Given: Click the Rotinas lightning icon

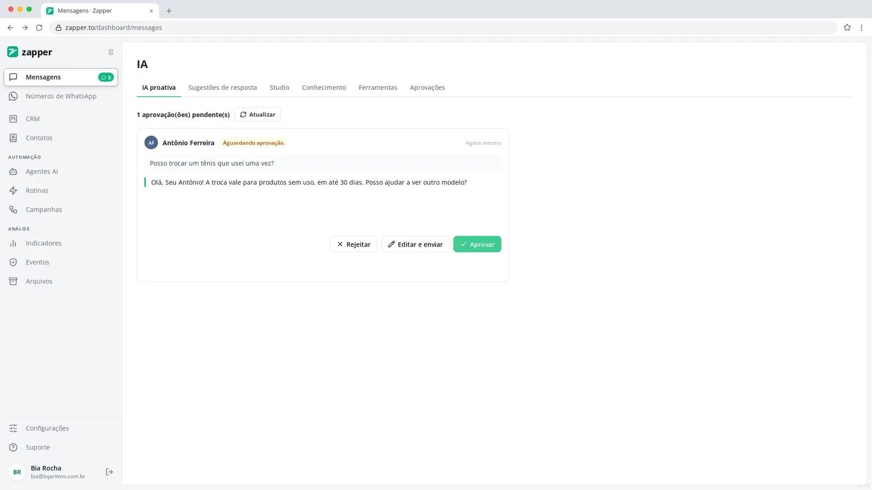Looking at the screenshot, I should 13,191.
